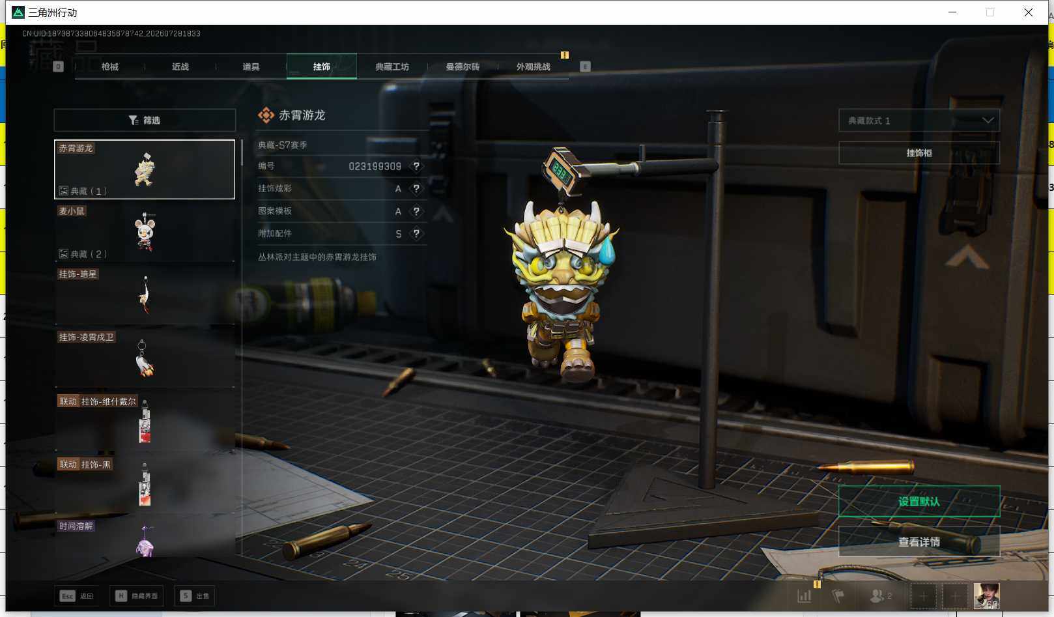Click the H 隐藏界面 button
Viewport: 1054px width, 617px height.
coord(136,595)
